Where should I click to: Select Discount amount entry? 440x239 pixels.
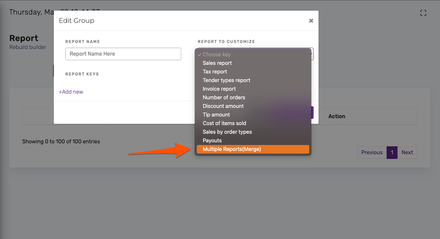click(223, 106)
